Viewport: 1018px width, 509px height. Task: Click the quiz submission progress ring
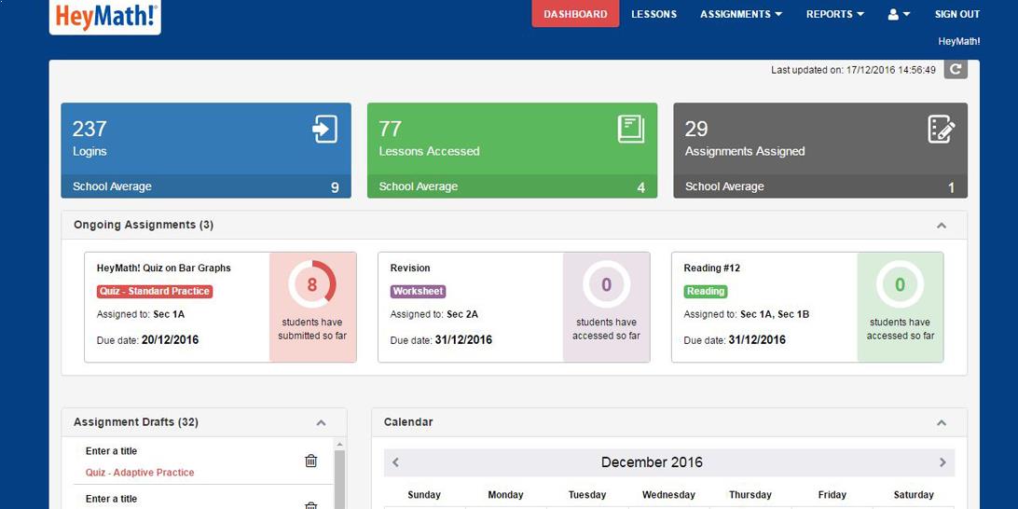tap(312, 284)
